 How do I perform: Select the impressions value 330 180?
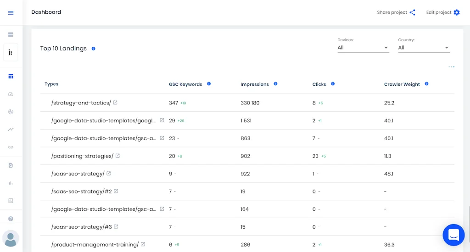click(x=250, y=103)
